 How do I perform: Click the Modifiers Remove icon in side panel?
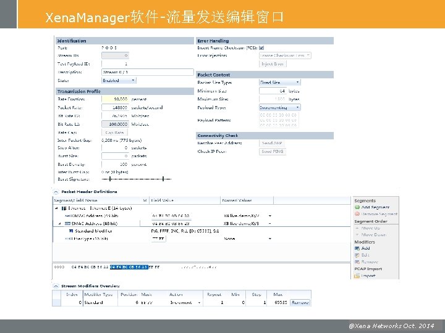[357, 262]
